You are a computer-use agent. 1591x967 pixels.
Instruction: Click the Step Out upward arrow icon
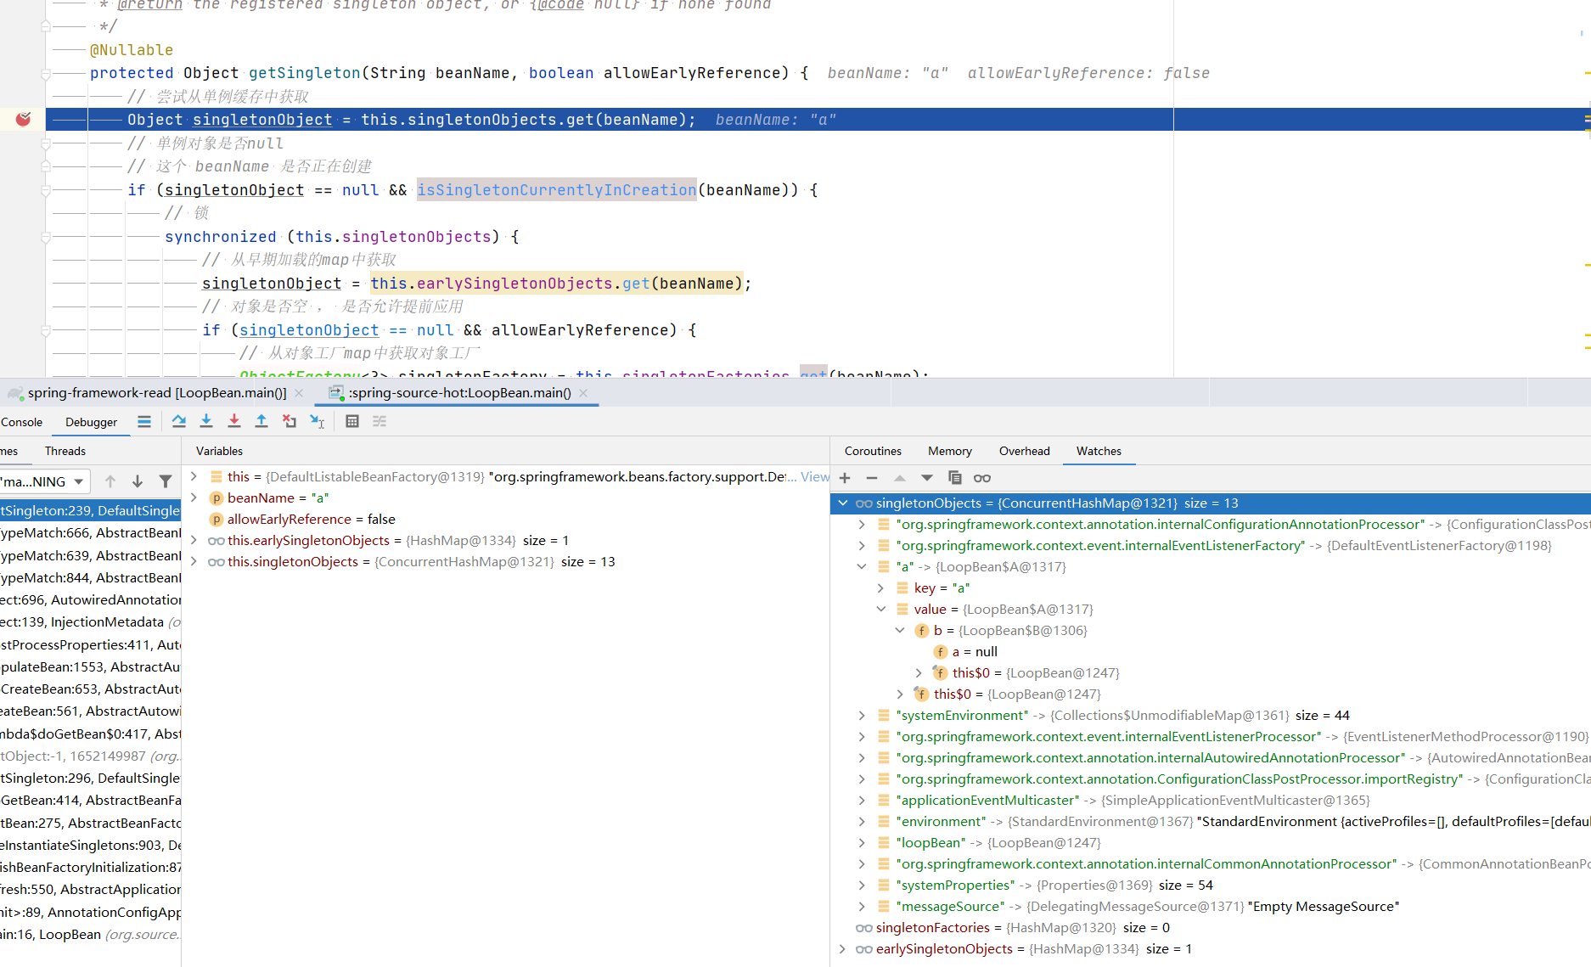point(261,421)
